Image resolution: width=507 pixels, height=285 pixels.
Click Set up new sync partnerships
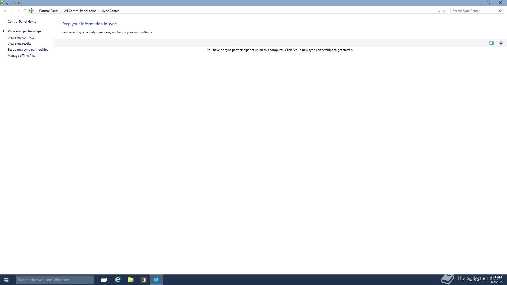[28, 50]
